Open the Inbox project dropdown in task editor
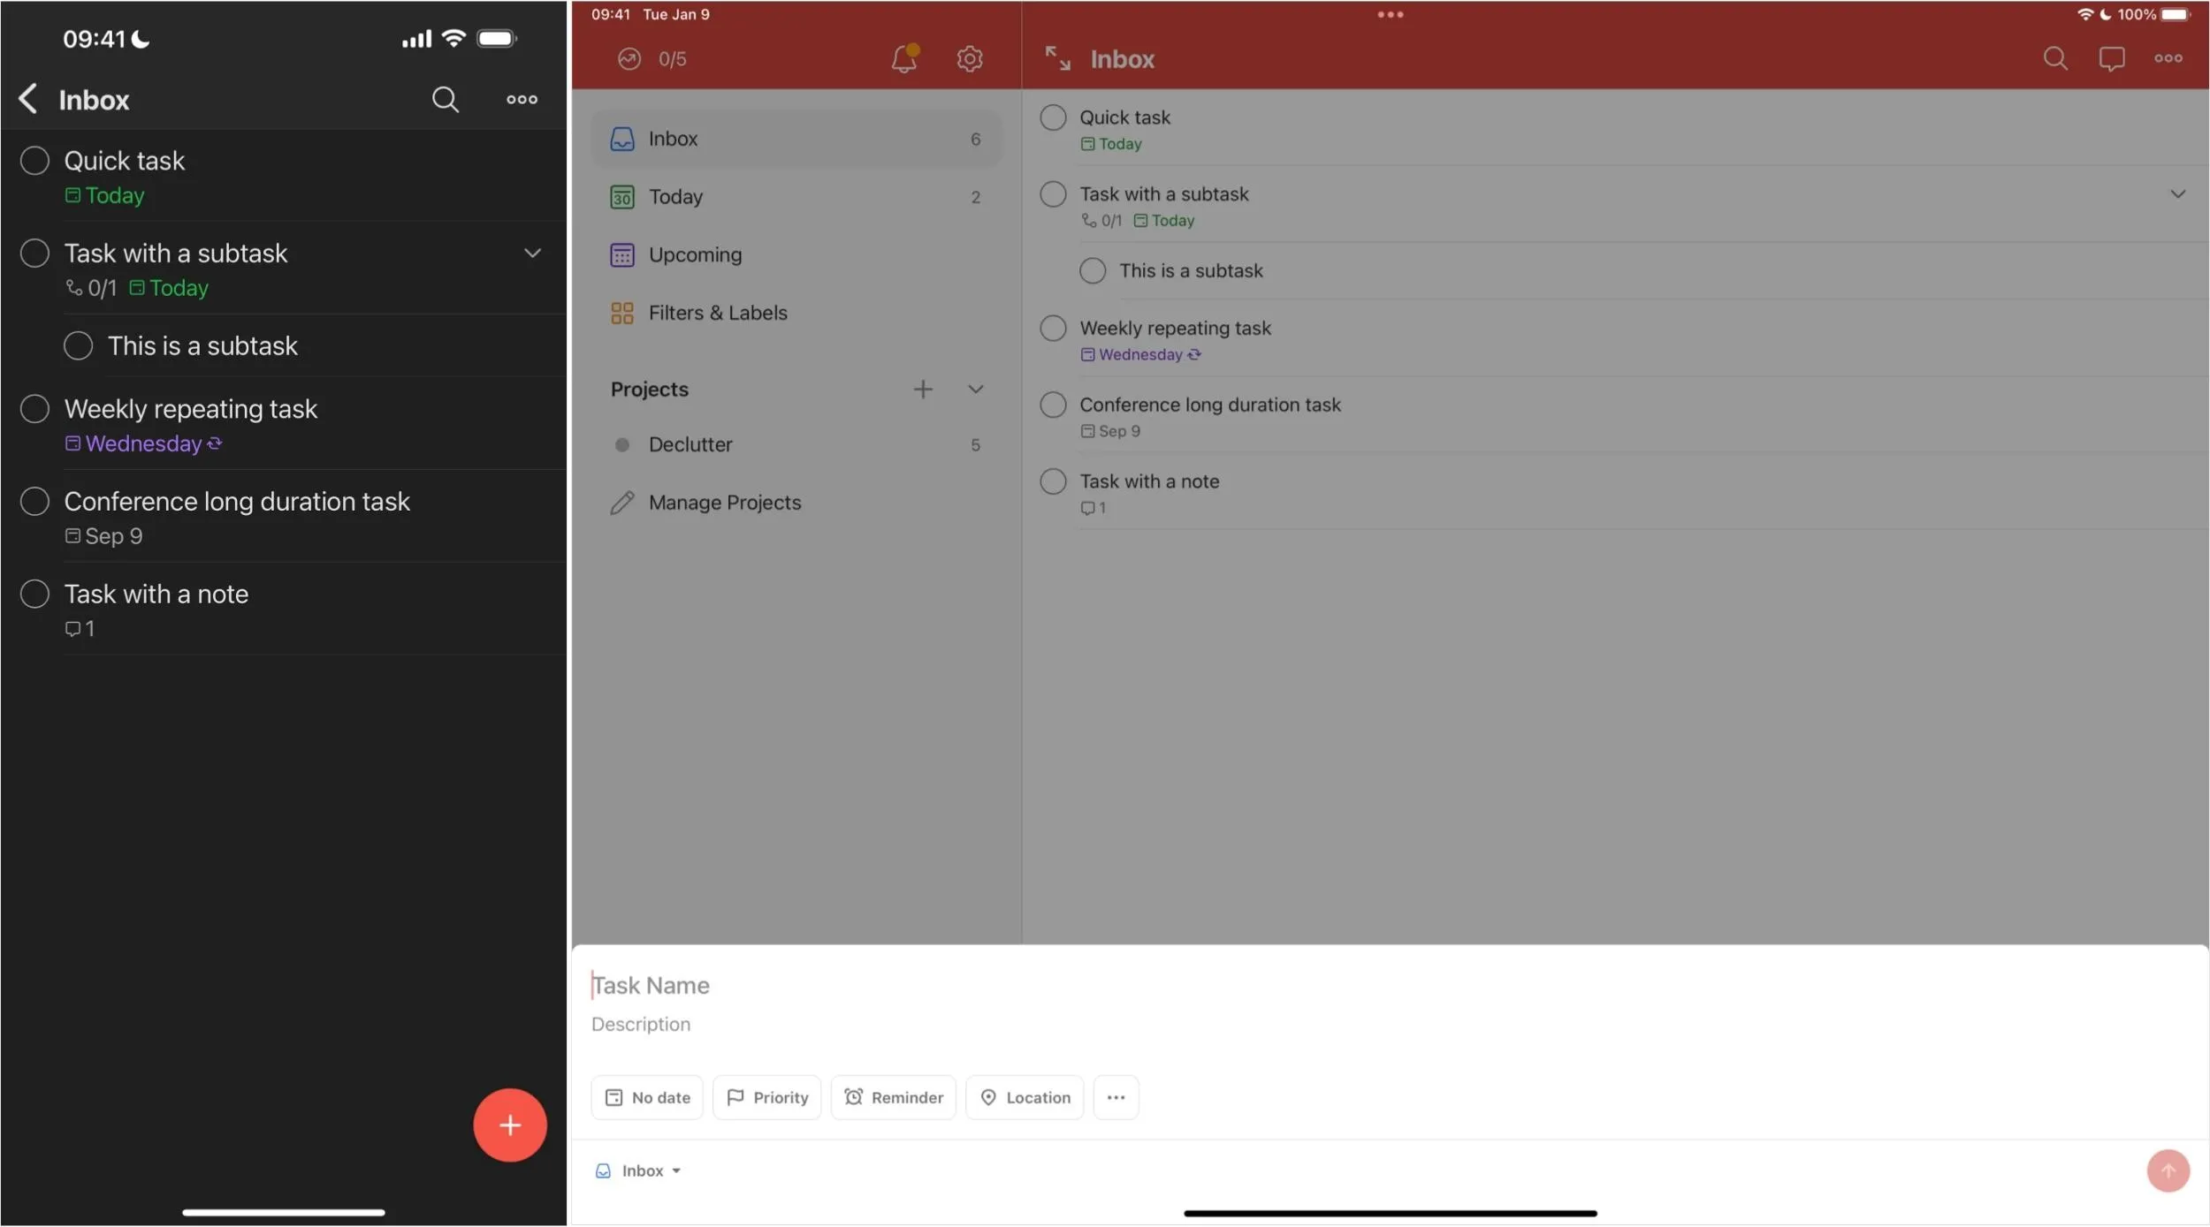The width and height of the screenshot is (2210, 1227). pyautogui.click(x=638, y=1171)
